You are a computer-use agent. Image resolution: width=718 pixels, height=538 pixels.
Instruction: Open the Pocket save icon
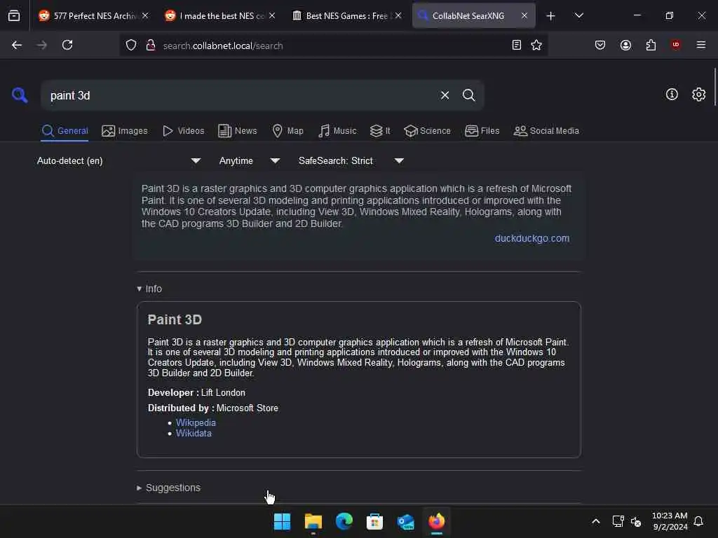tap(600, 45)
